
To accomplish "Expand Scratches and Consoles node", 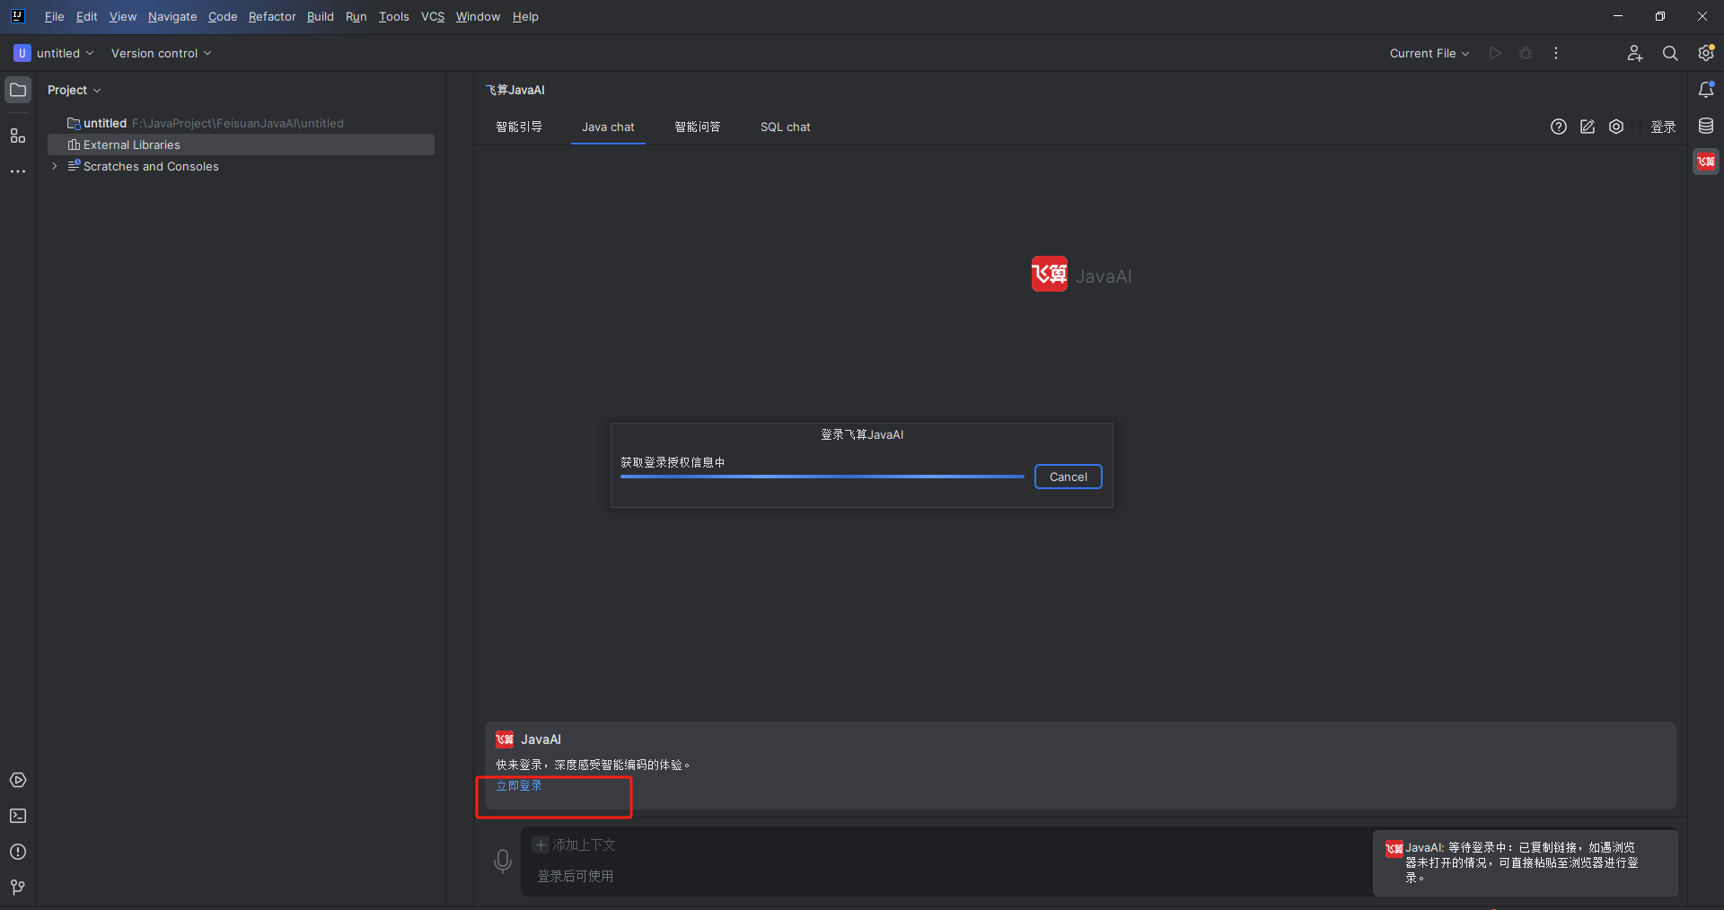I will (x=55, y=166).
